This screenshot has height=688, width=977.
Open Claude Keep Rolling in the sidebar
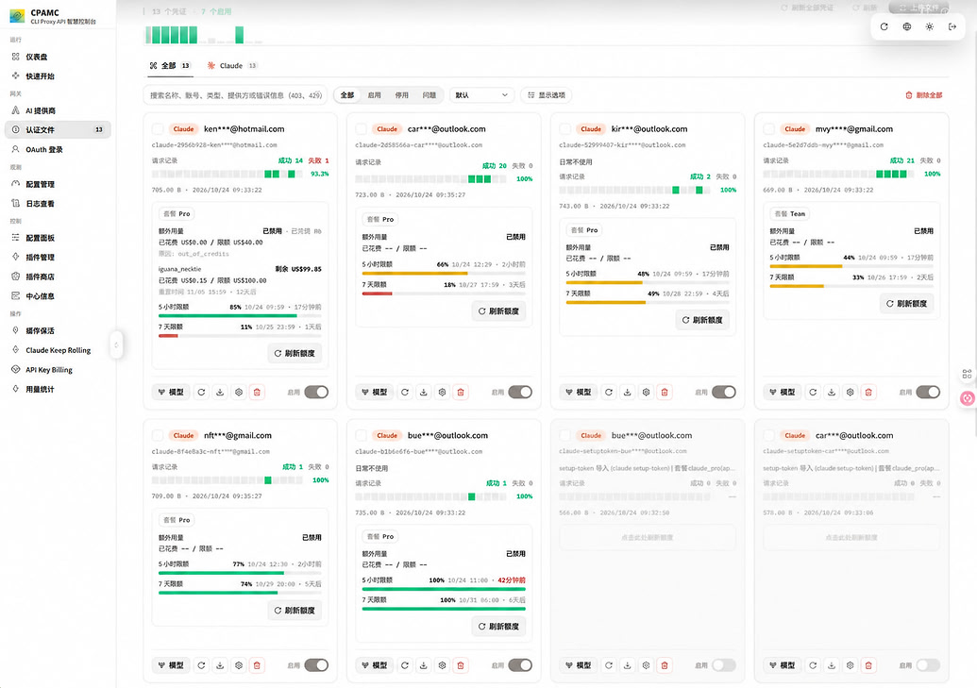[x=58, y=350]
